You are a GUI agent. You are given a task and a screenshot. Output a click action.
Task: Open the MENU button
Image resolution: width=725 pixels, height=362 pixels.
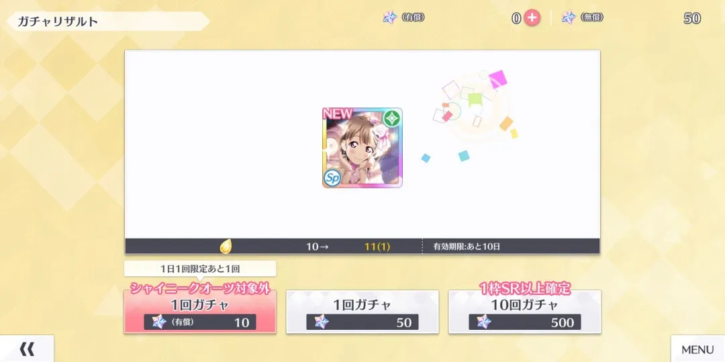(x=697, y=349)
